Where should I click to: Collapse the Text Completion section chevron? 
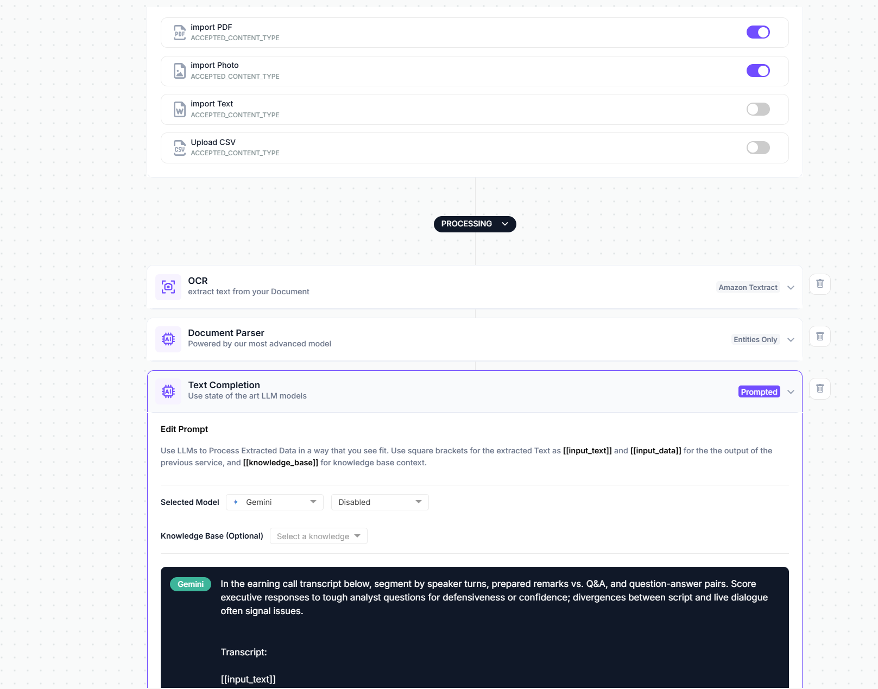click(x=791, y=392)
